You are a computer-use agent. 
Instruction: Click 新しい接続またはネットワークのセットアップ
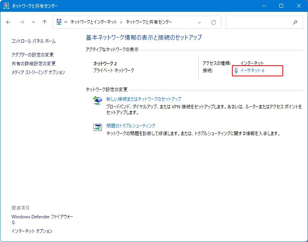144,99
